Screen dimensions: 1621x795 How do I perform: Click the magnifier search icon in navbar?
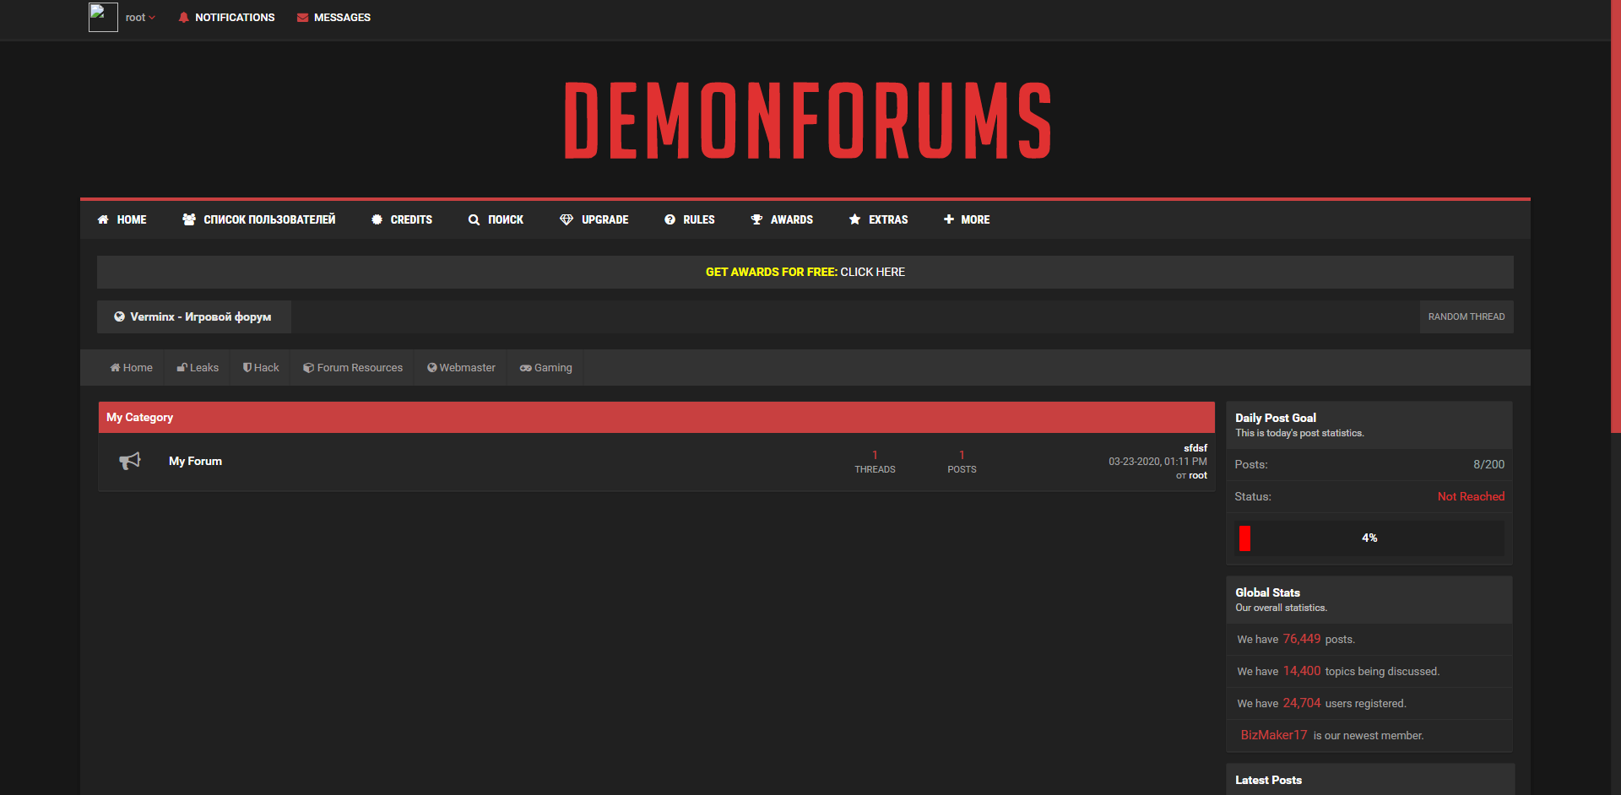pyautogui.click(x=474, y=219)
